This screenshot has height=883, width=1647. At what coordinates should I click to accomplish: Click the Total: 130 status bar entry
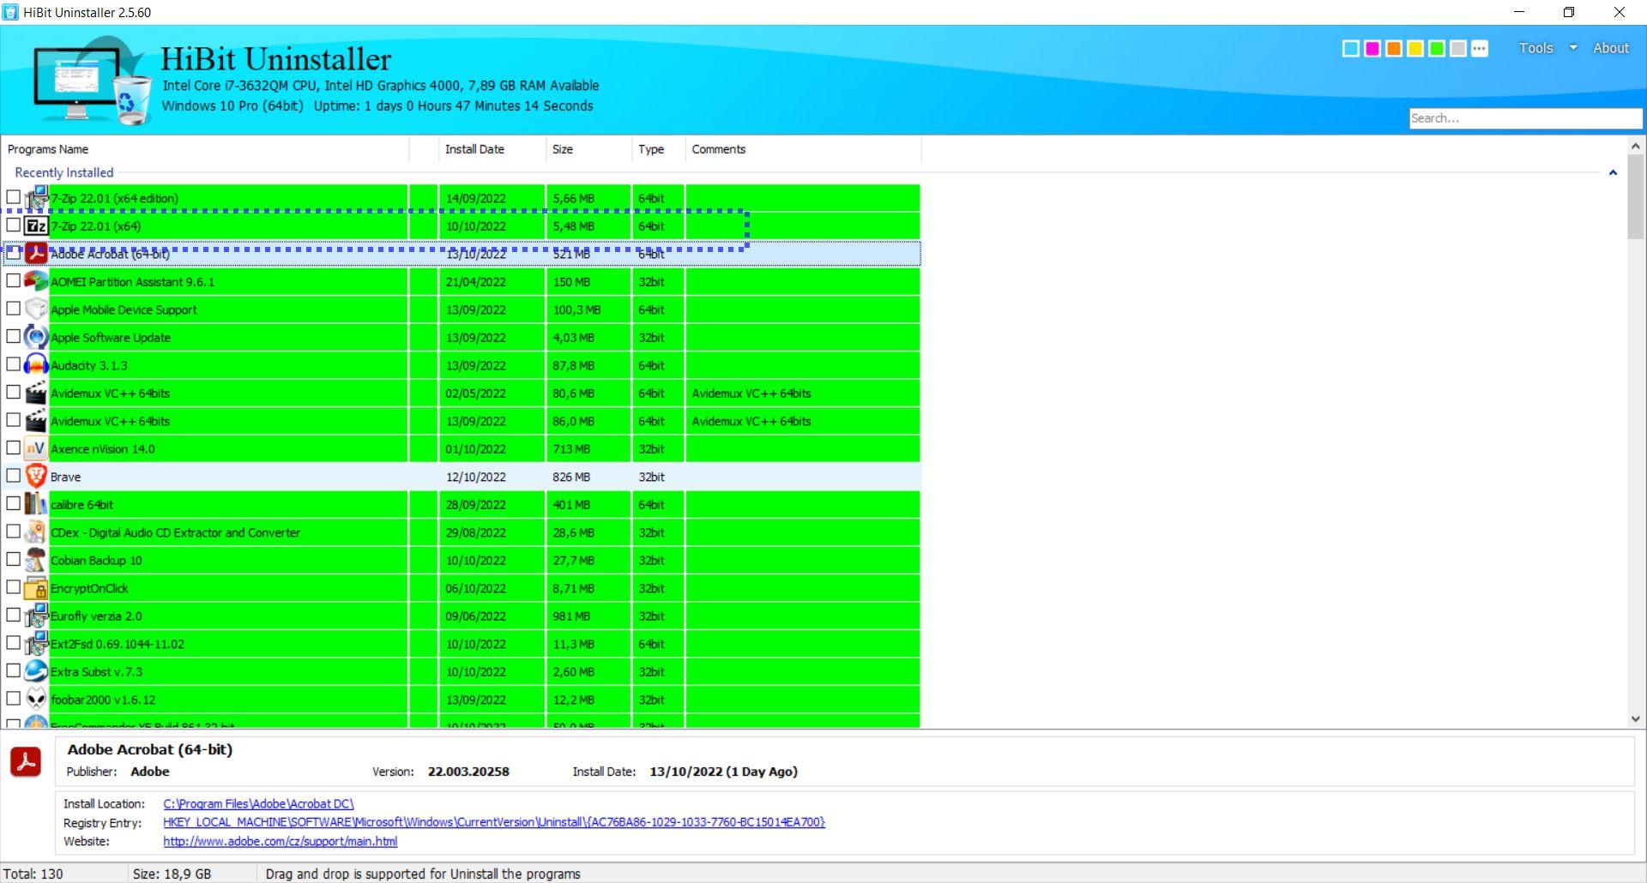[x=33, y=874]
